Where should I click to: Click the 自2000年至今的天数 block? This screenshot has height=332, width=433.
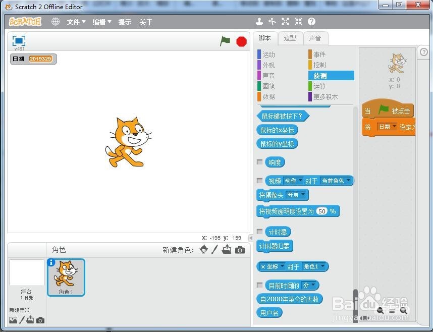point(289,299)
